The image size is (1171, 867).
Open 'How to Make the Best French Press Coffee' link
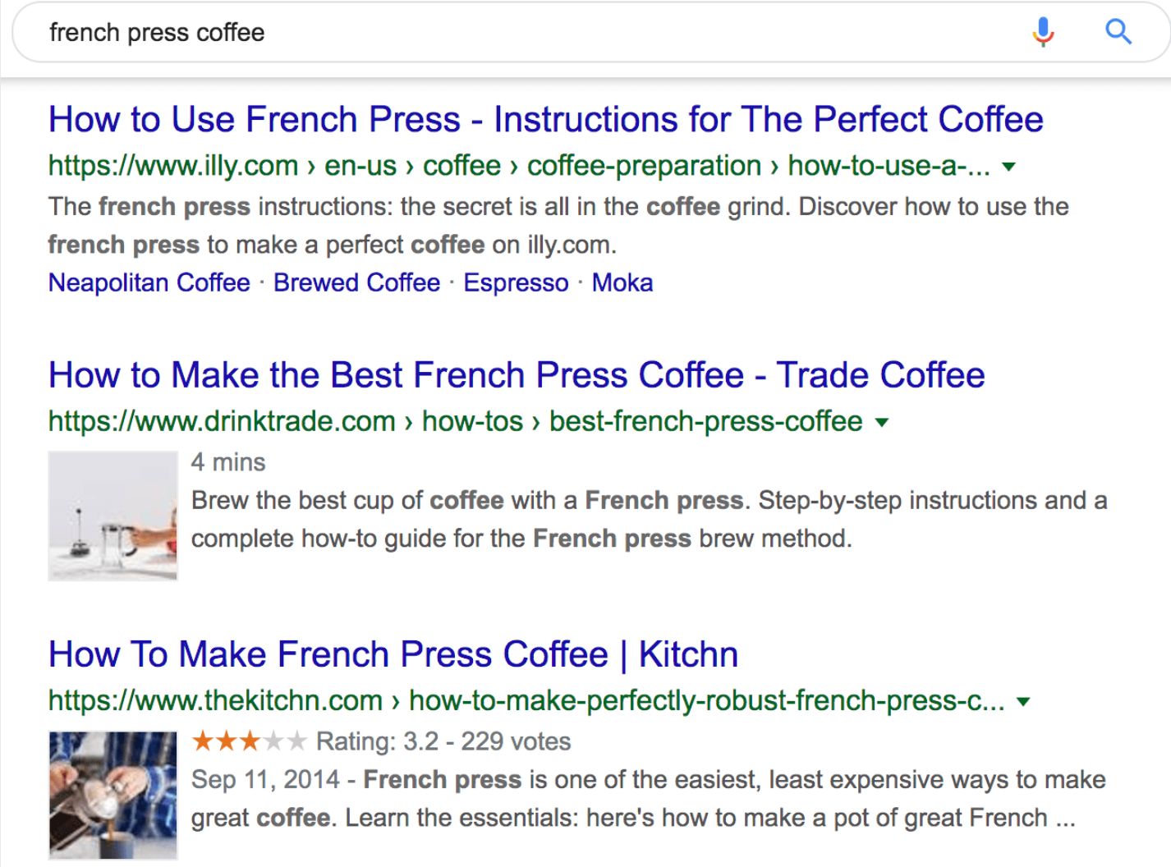click(517, 375)
